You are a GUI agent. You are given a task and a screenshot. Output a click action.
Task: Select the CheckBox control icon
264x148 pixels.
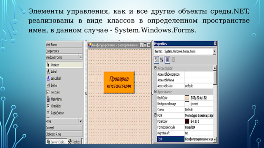point(48,106)
